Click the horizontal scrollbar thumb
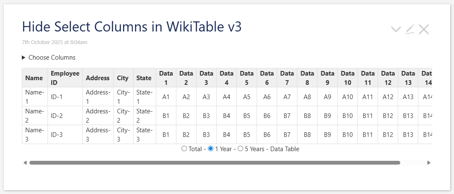 click(x=214, y=163)
